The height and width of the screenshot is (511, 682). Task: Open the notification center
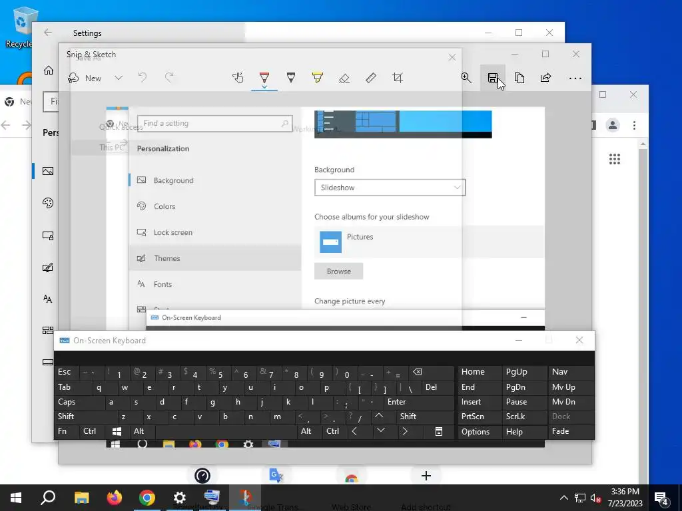[662, 498]
